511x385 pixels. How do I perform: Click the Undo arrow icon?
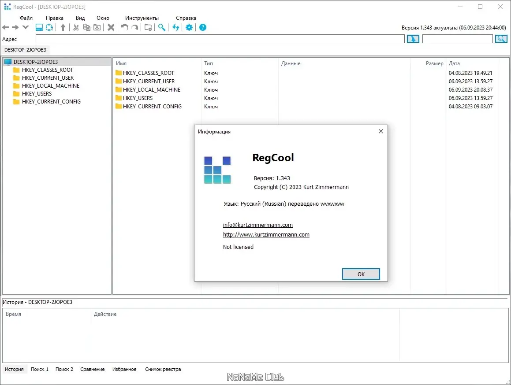124,27
